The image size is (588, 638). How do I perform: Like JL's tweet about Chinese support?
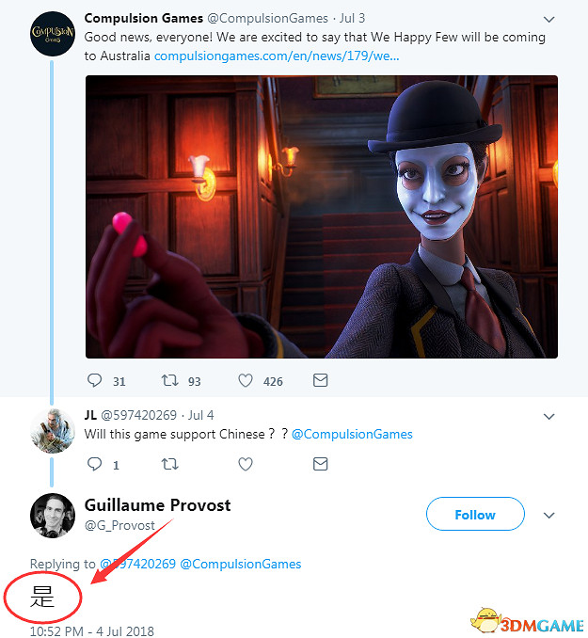(246, 464)
